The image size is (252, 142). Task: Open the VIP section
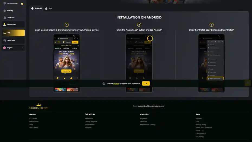13,33
